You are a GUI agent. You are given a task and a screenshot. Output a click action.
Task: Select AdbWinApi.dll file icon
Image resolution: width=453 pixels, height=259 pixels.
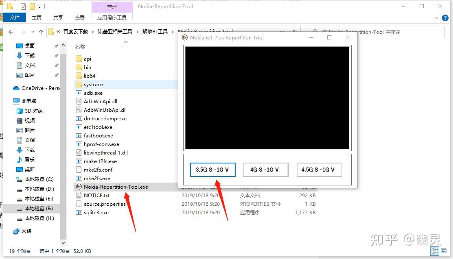[x=79, y=101]
